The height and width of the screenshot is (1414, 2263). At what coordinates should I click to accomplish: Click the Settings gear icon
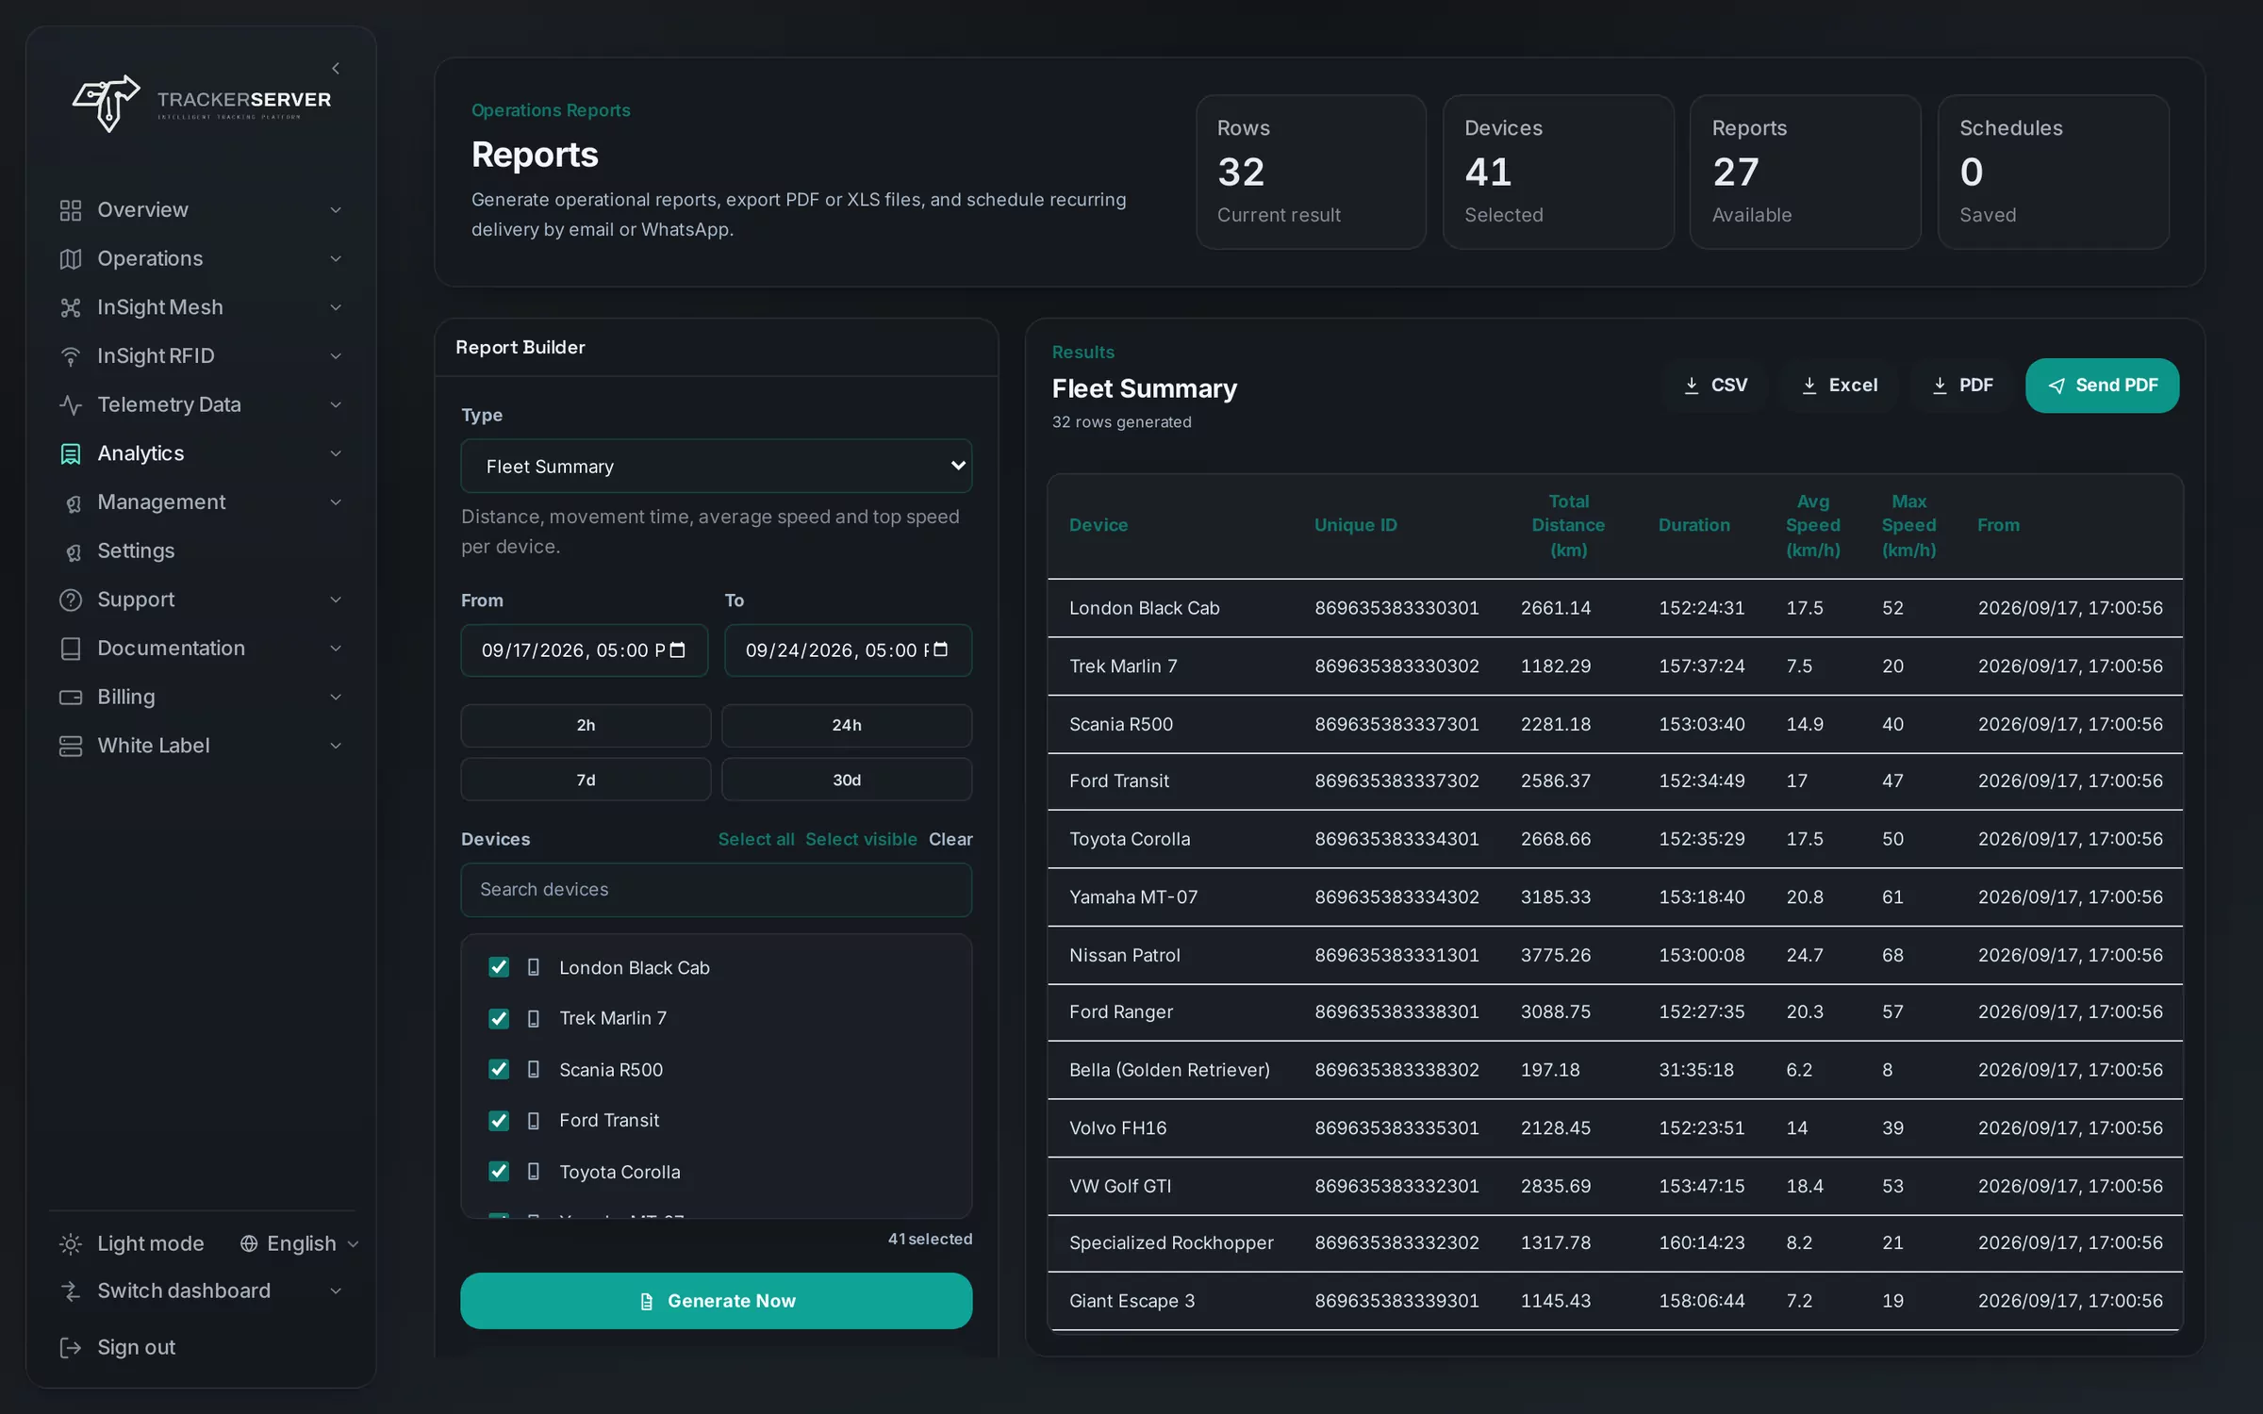coord(73,551)
